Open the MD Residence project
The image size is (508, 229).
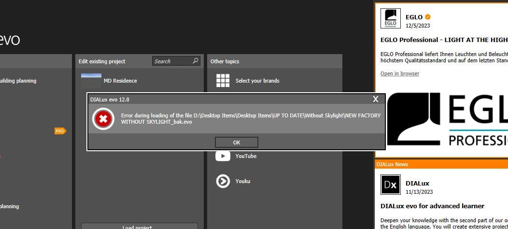(x=120, y=81)
